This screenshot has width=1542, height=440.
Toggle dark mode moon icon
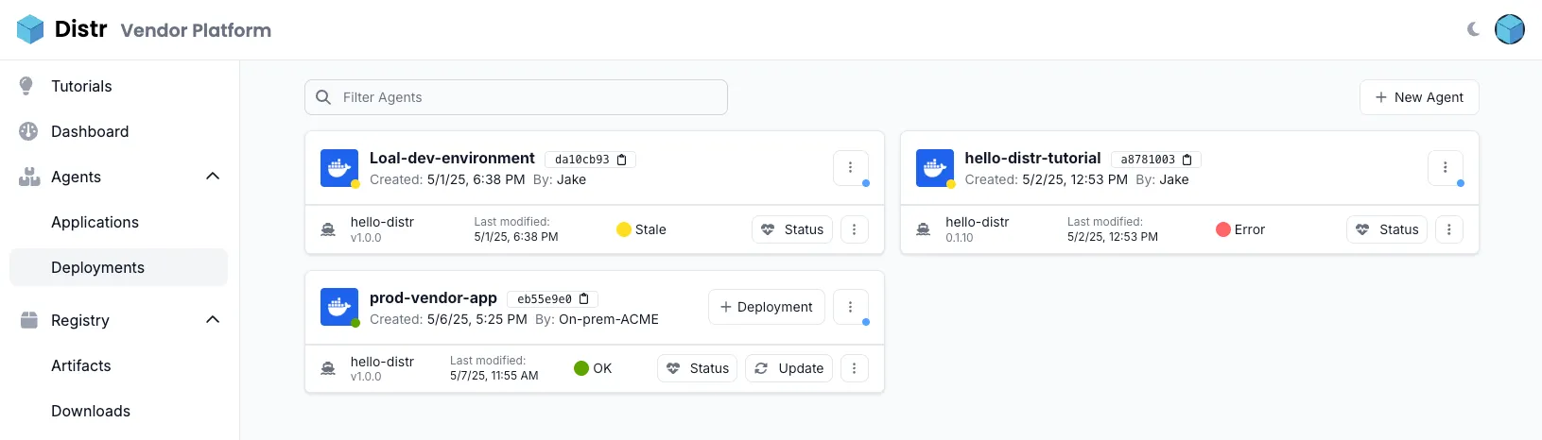point(1473,29)
